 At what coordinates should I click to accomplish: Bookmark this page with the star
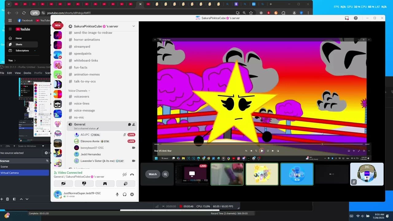click(x=251, y=13)
